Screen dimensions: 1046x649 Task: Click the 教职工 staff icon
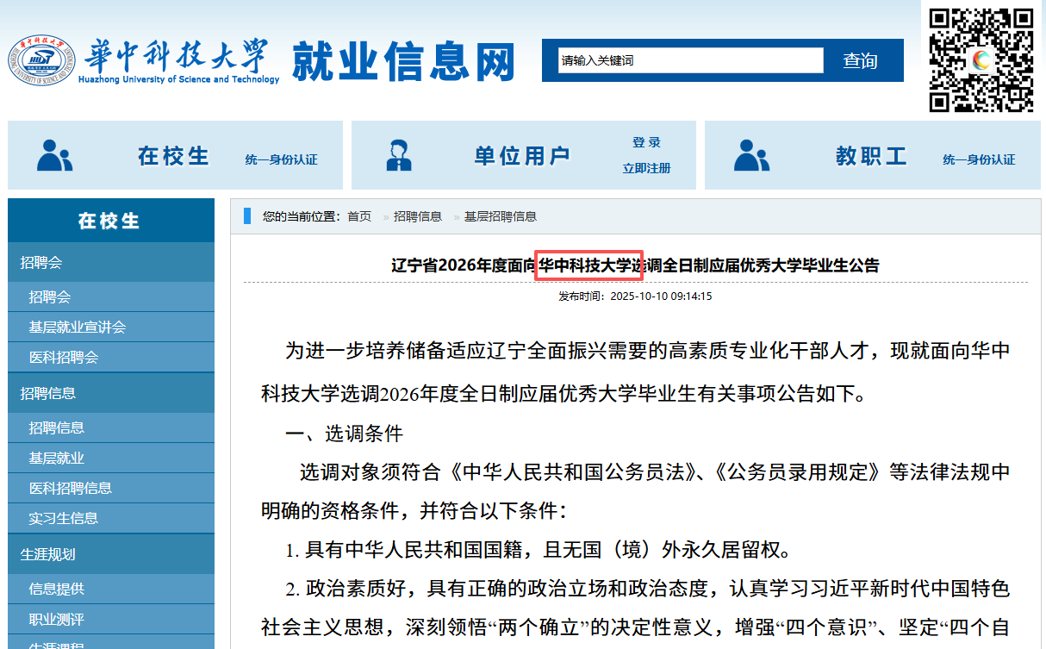click(x=751, y=155)
